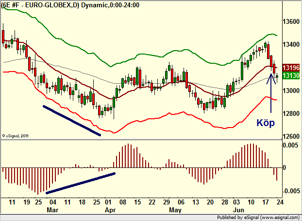Screen dimensions: 302x221
Task: Click the date label 22 on time axis
Action: pos(152,203)
